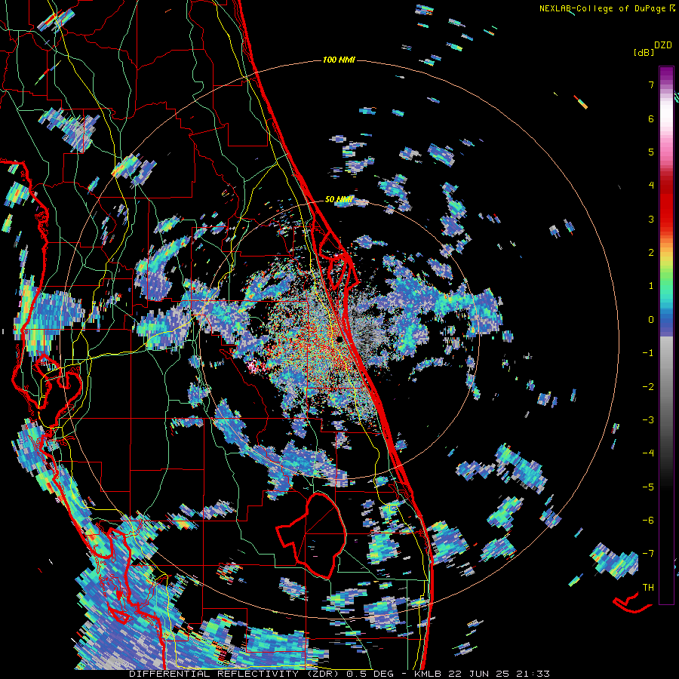This screenshot has width=679, height=679.
Task: Click the DZD label above the color scale
Action: (663, 45)
